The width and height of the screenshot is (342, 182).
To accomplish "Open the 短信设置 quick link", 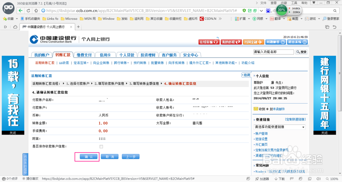I will 261,139.
